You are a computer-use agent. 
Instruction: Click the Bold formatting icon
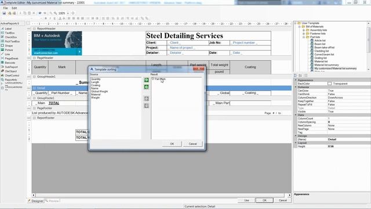[x=45, y=19]
